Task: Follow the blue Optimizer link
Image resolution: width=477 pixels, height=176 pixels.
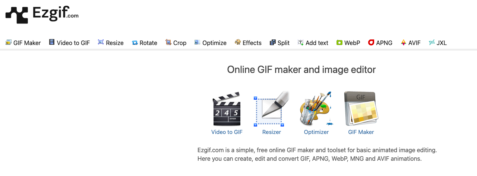Action: point(316,132)
